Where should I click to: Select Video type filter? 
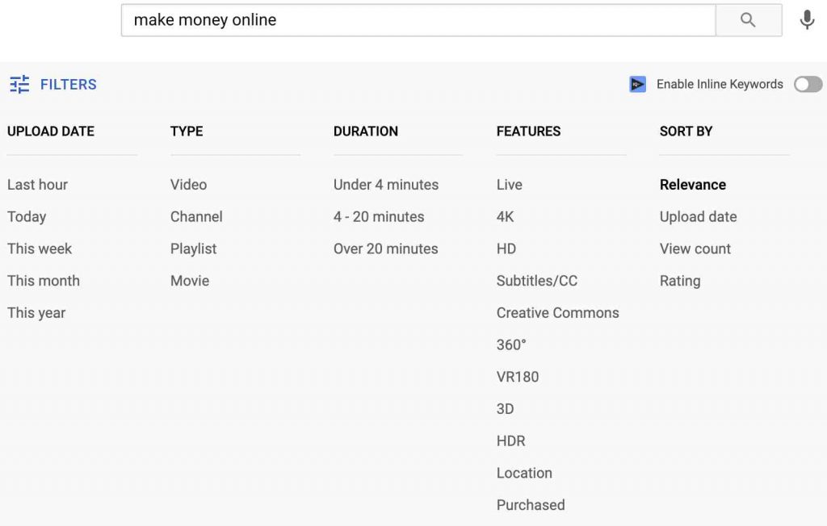(x=189, y=185)
